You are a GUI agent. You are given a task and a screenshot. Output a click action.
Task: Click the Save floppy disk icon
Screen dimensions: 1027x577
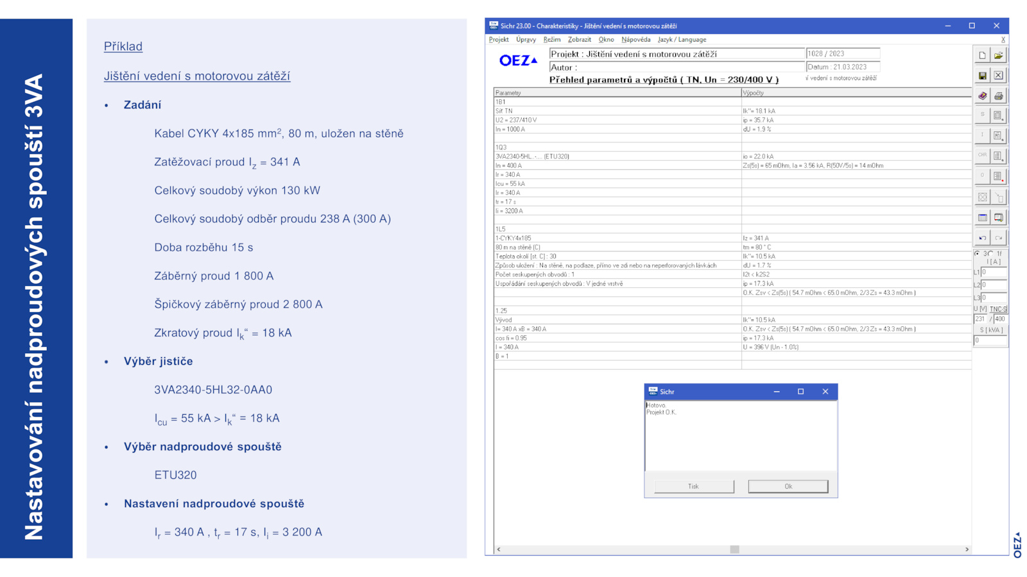point(982,76)
